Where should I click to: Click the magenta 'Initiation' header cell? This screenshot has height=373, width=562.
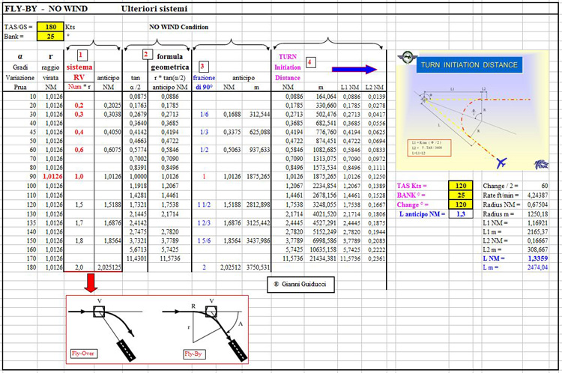(x=288, y=67)
